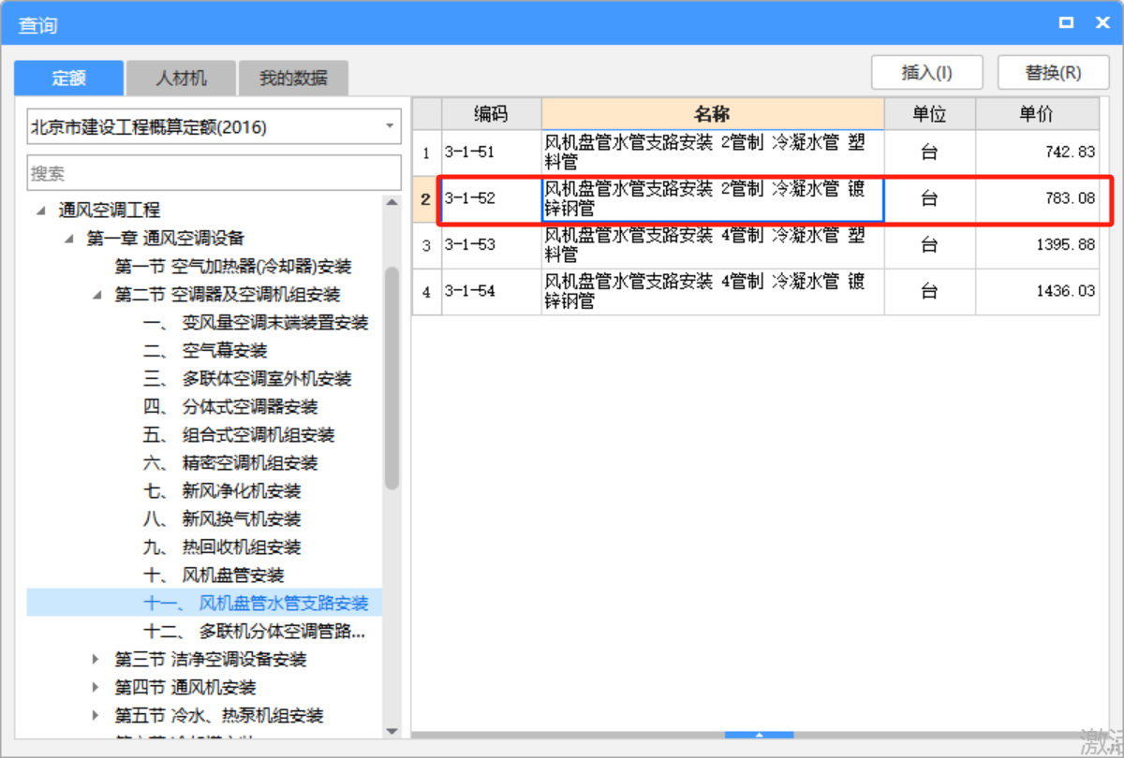Select 八、新风换气机安装
Viewport: 1124px width, 758px height.
click(x=222, y=519)
